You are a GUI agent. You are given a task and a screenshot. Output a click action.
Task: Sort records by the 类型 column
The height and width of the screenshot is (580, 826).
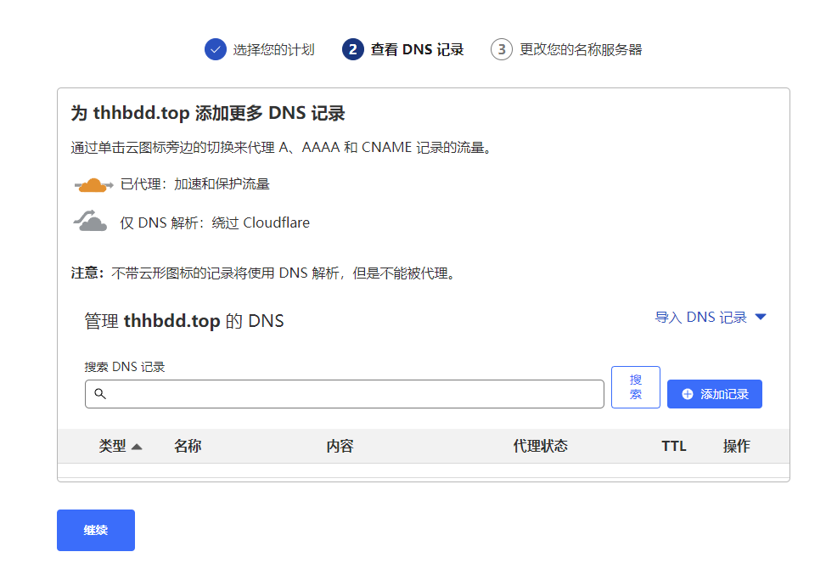pyautogui.click(x=120, y=446)
